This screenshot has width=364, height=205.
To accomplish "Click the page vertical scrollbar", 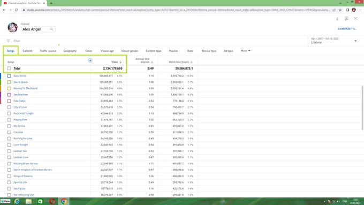I will [362, 108].
